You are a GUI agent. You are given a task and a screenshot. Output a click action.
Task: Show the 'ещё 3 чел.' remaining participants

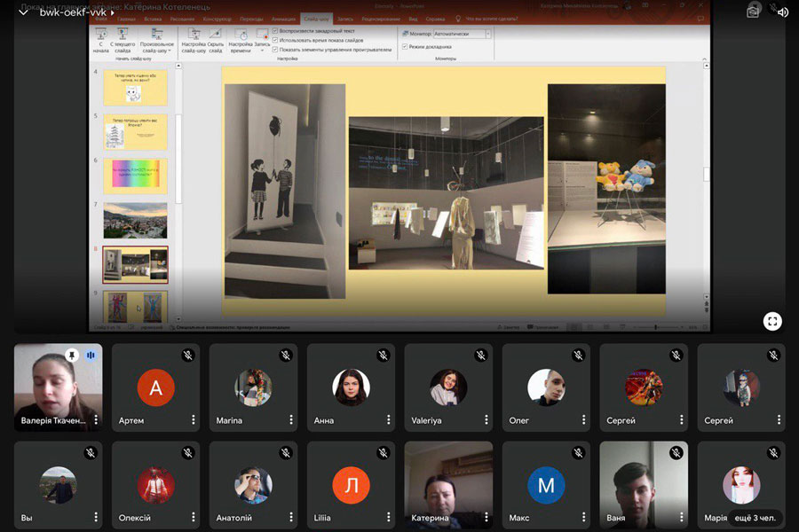point(755,518)
